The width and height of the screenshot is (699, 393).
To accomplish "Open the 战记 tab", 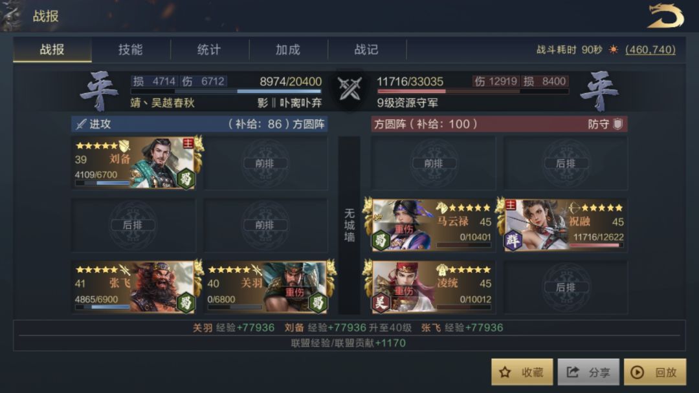I will click(x=366, y=49).
